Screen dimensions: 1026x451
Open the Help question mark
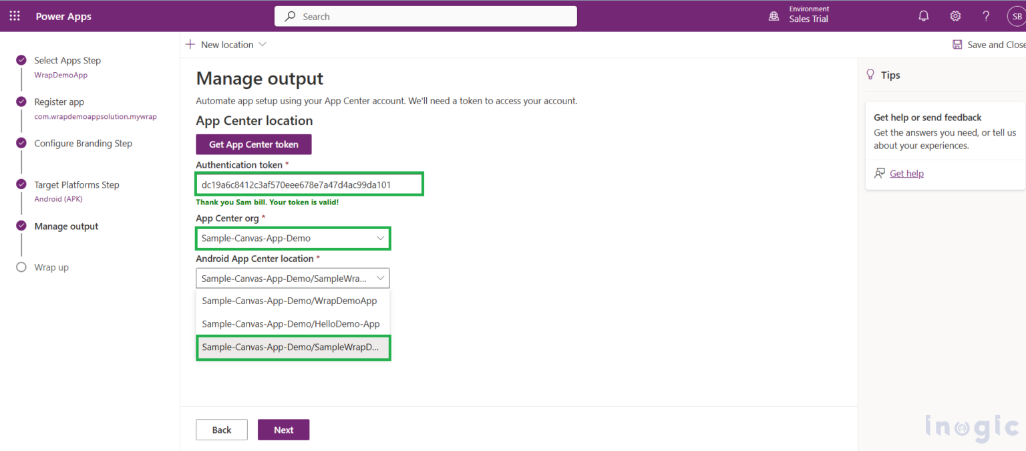986,15
